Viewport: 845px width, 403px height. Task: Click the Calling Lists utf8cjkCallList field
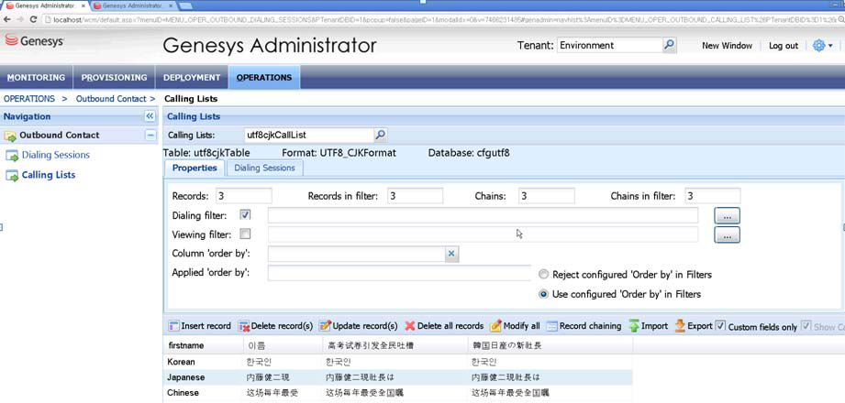coord(309,135)
